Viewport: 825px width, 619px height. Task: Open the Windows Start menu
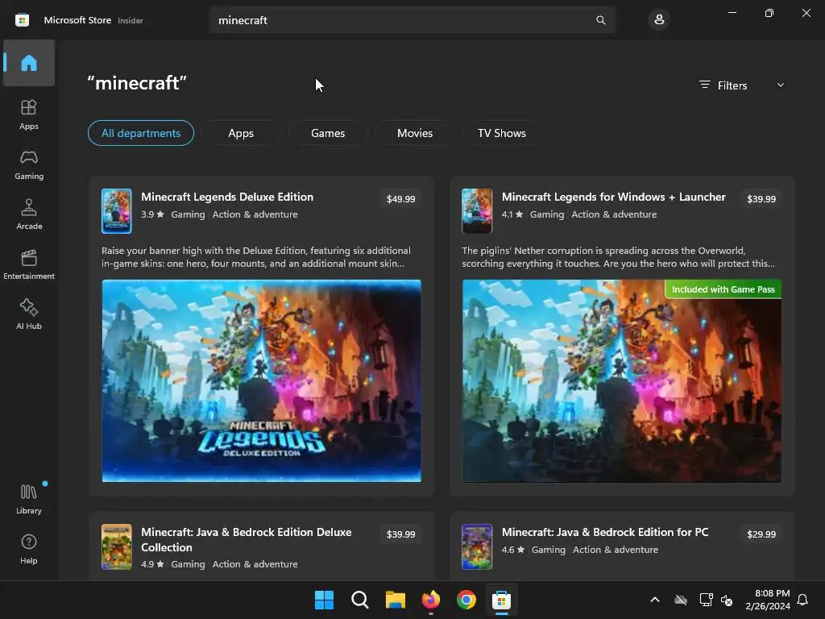click(x=324, y=600)
